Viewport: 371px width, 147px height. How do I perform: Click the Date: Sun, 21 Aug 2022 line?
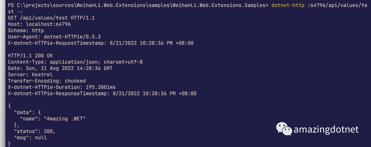tap(60, 68)
